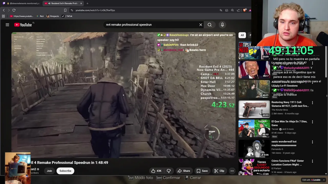Dismiss the Lovable badge with its X
The width and height of the screenshot is (328, 184).
coord(324,180)
